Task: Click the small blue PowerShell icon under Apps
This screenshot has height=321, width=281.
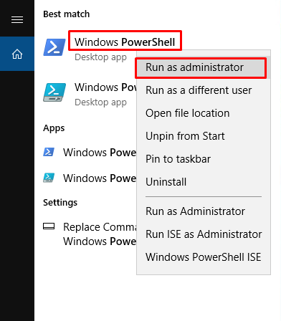Action: 49,152
